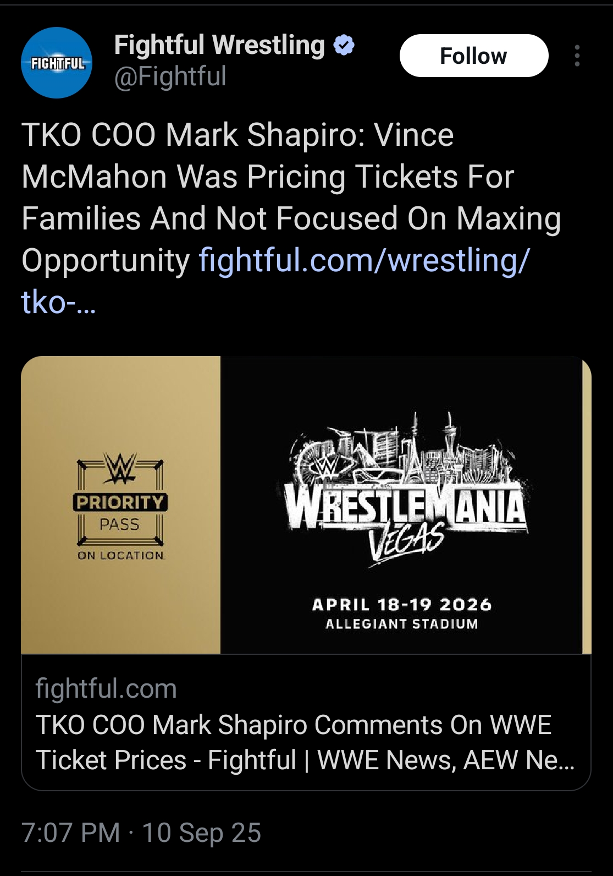This screenshot has width=613, height=876.
Task: Click the WWE Priority Pass badge
Action: pyautogui.click(x=120, y=506)
